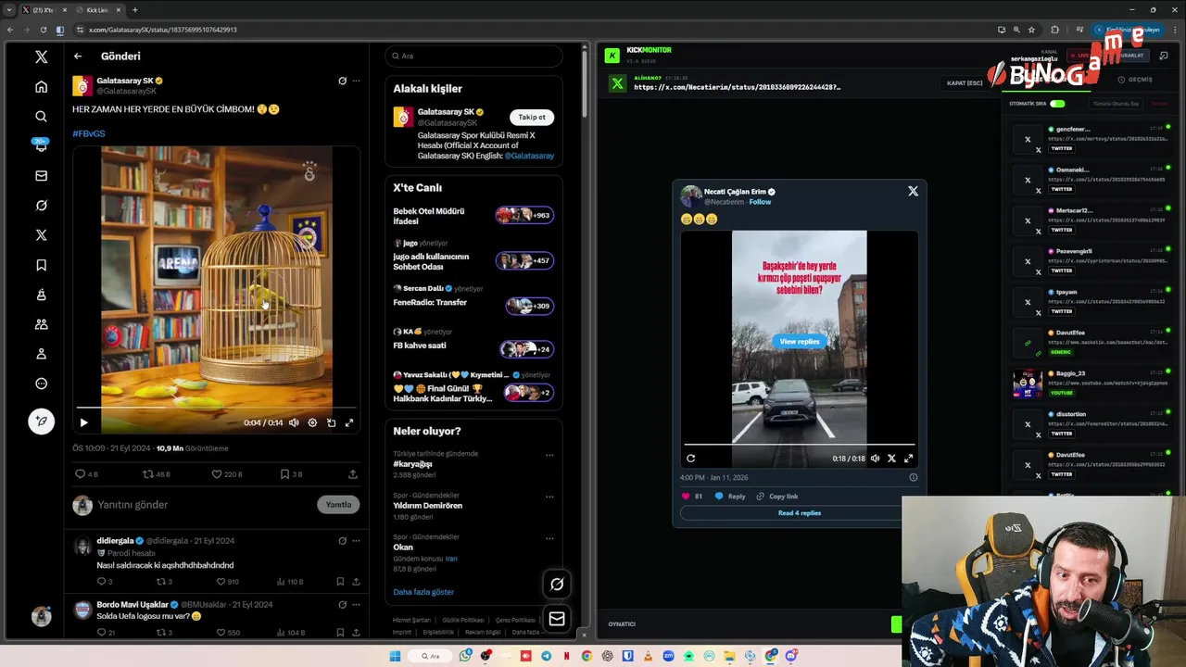Click Tümünü Okundu Say button

pyautogui.click(x=1117, y=104)
